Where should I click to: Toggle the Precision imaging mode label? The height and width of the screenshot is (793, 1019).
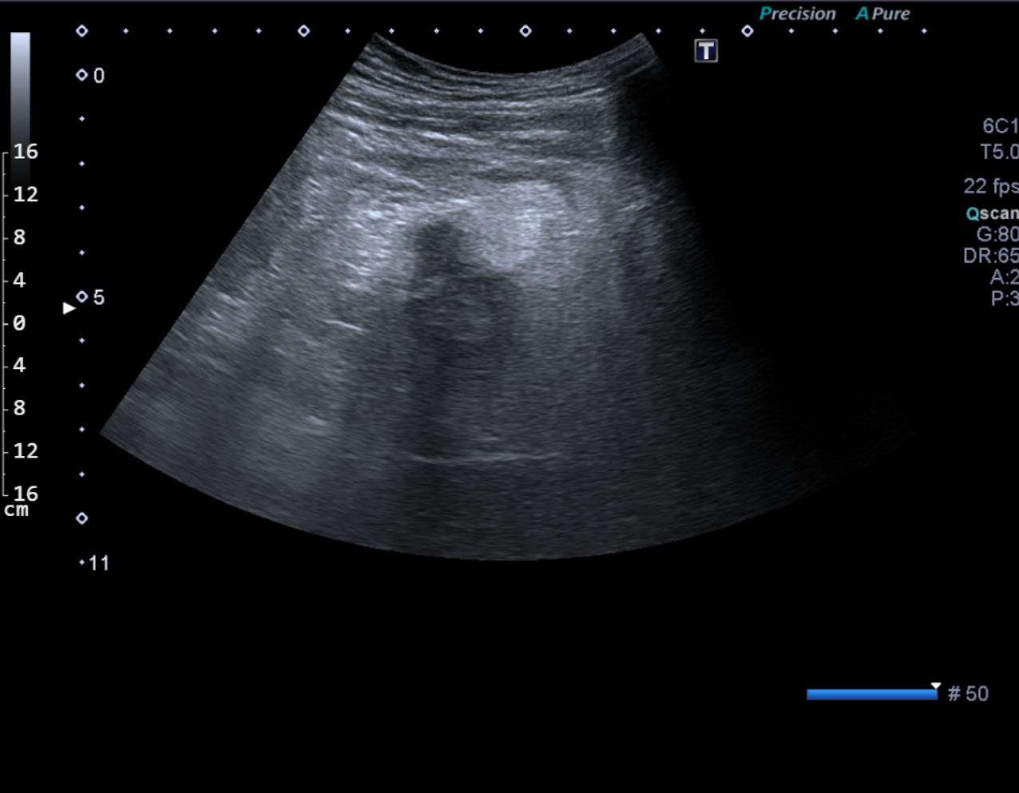(797, 14)
